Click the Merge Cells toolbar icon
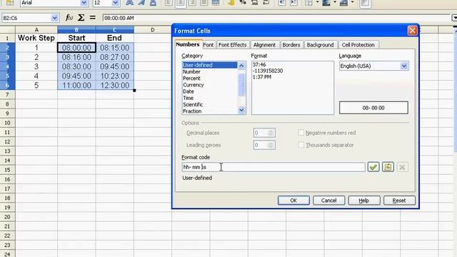 [x=216, y=3]
